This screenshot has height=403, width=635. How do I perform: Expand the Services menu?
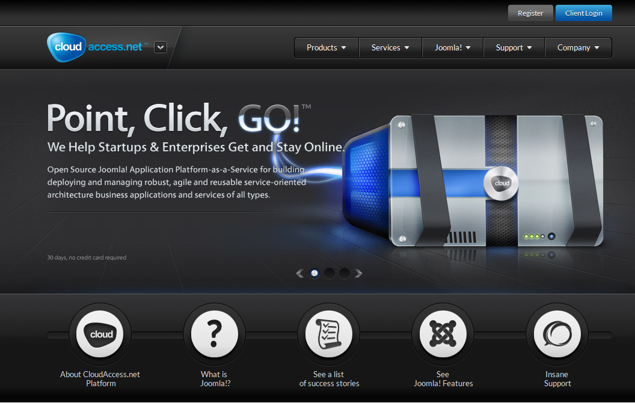click(x=390, y=47)
